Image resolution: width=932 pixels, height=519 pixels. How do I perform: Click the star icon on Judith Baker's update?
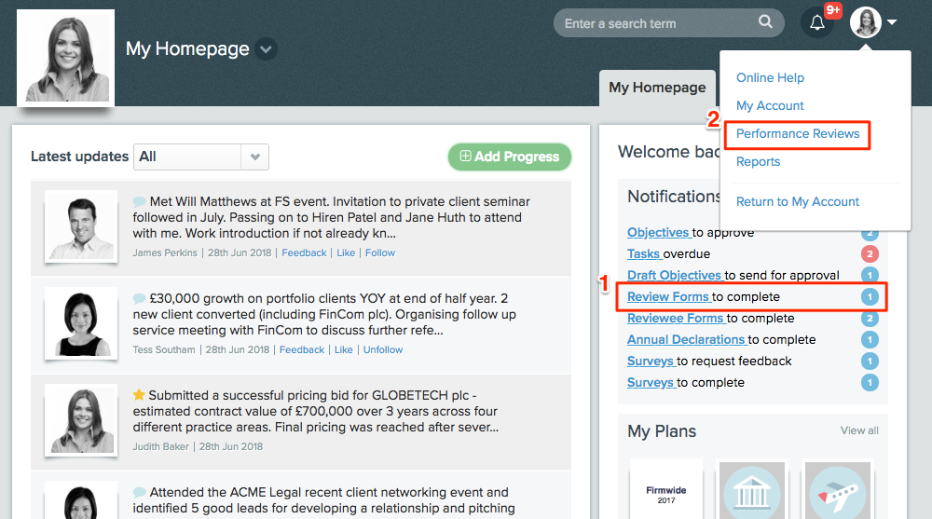[139, 395]
